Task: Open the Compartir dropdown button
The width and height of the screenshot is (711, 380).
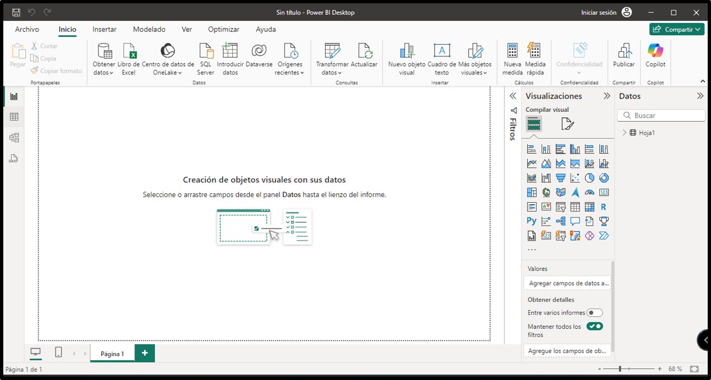Action: click(677, 29)
